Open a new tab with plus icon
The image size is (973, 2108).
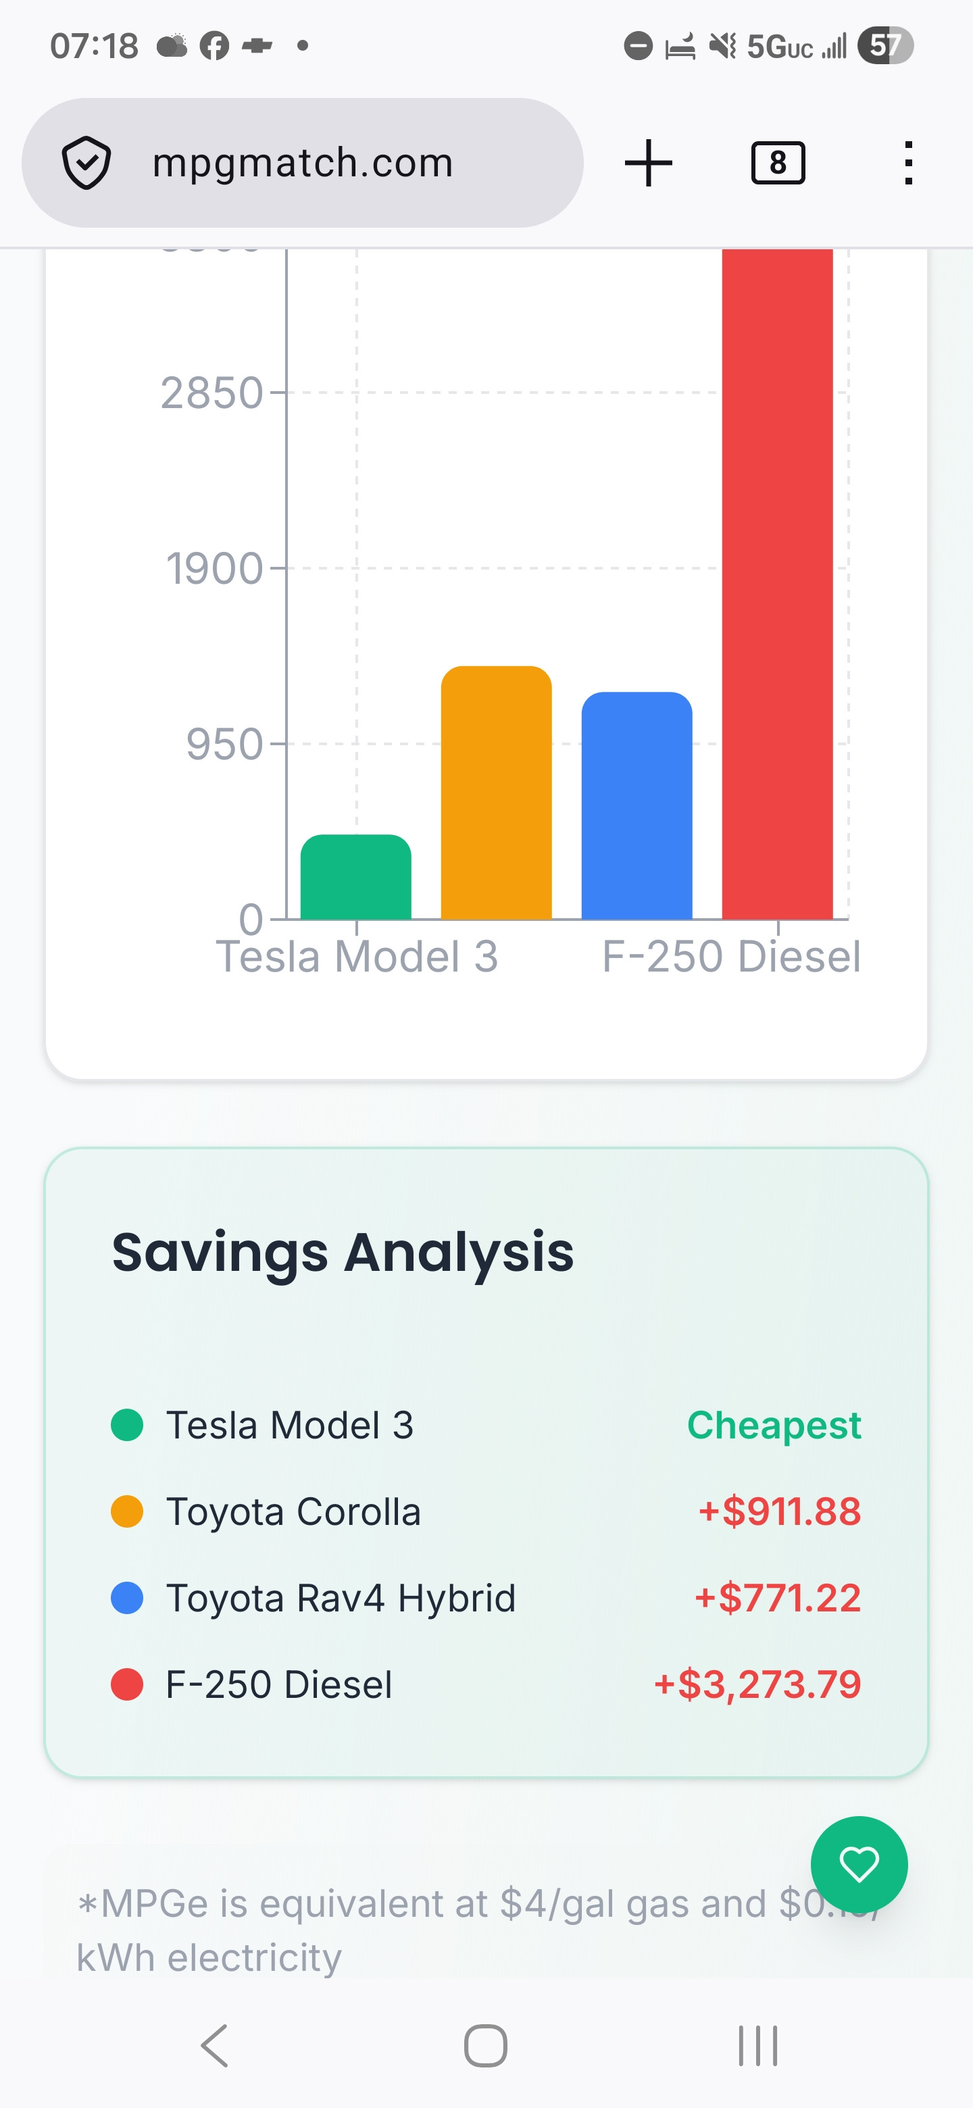coord(648,163)
